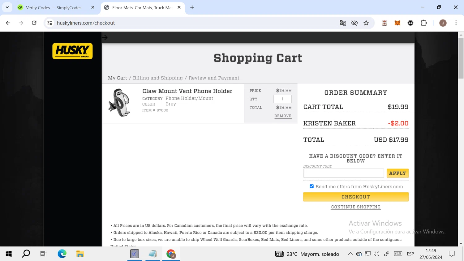Open the extensions puzzle-piece menu
464x261 pixels.
[424, 23]
